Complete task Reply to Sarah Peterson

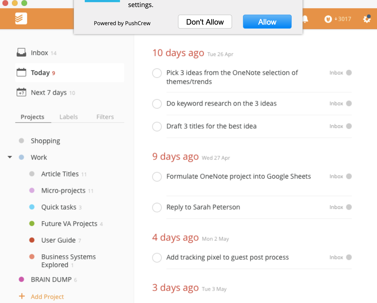tap(157, 208)
